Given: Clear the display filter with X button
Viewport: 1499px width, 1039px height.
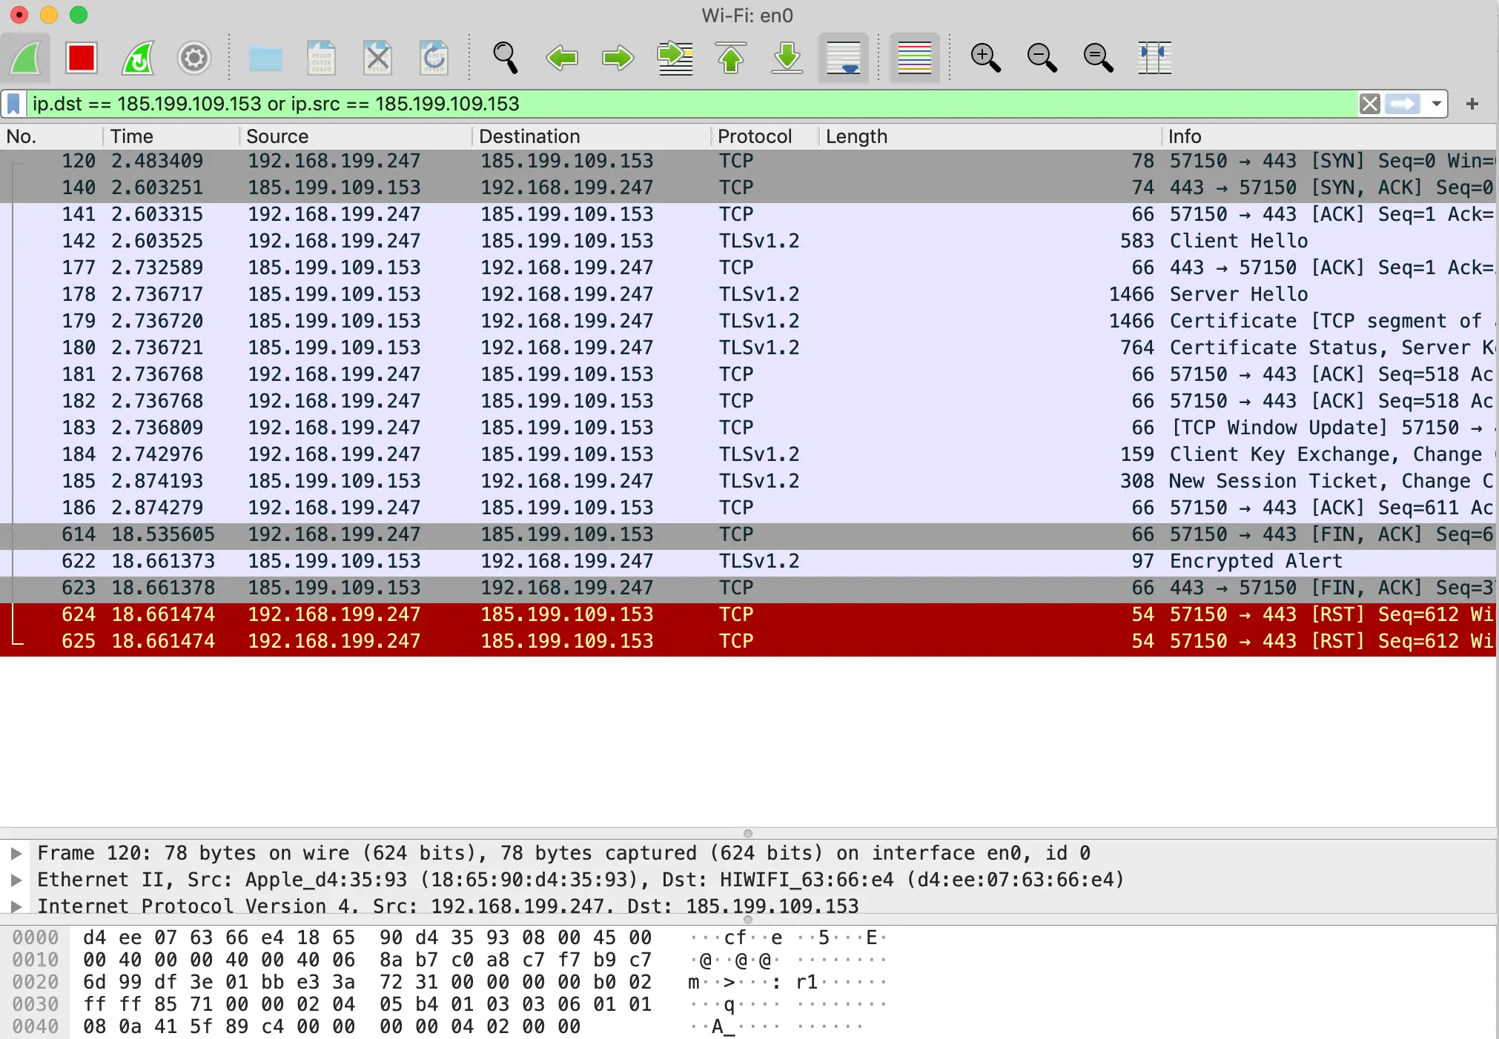Looking at the screenshot, I should pyautogui.click(x=1369, y=104).
